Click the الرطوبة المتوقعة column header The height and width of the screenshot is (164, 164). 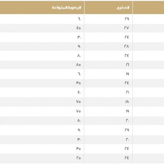tap(67, 8)
